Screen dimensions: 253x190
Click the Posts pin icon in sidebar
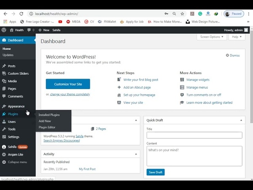(4, 66)
